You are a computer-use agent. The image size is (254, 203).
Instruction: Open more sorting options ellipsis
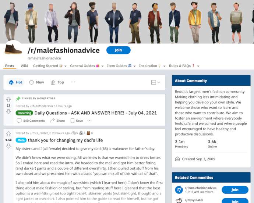point(73,82)
